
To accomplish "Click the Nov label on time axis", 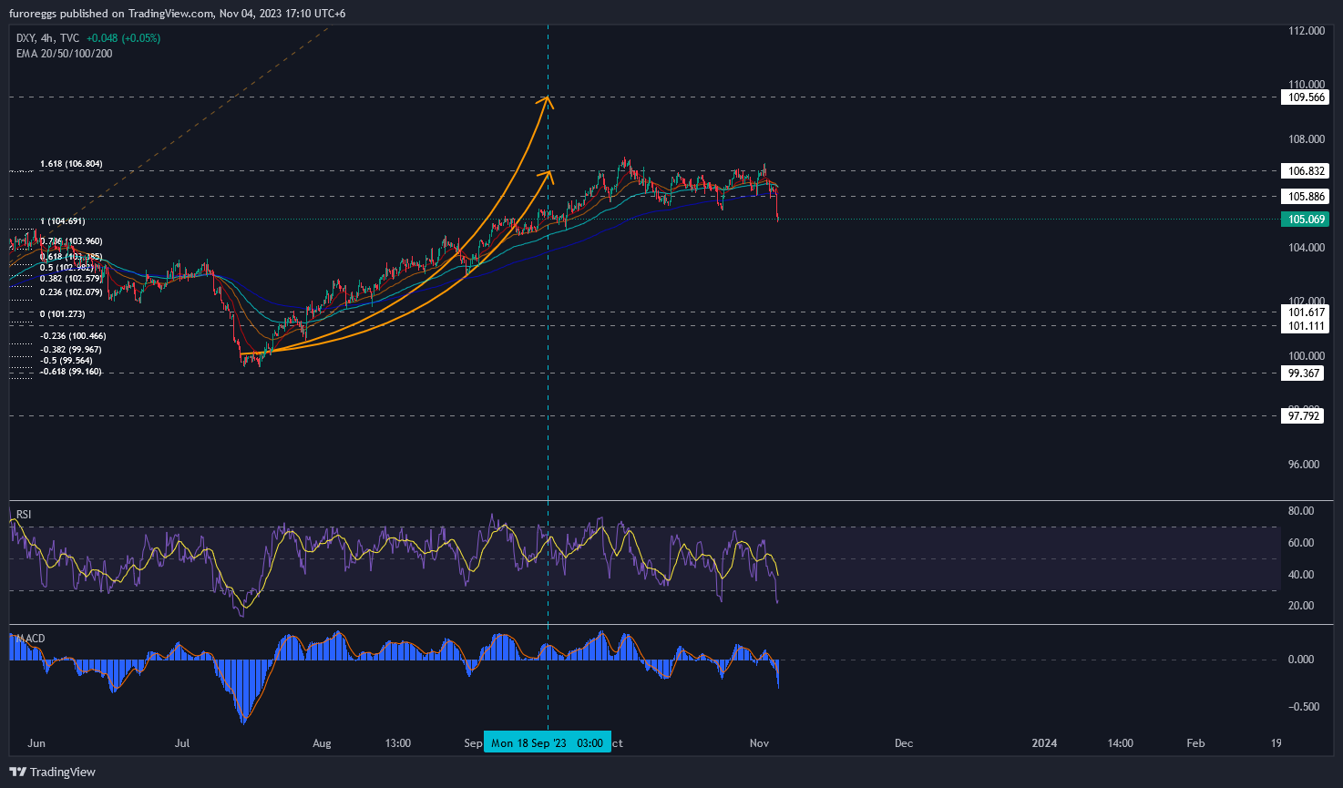I will tap(759, 743).
